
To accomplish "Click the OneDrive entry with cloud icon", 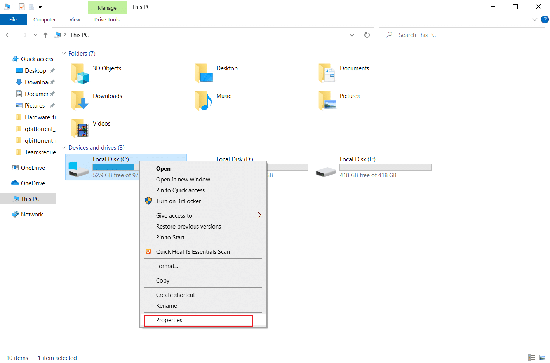I will click(x=28, y=183).
